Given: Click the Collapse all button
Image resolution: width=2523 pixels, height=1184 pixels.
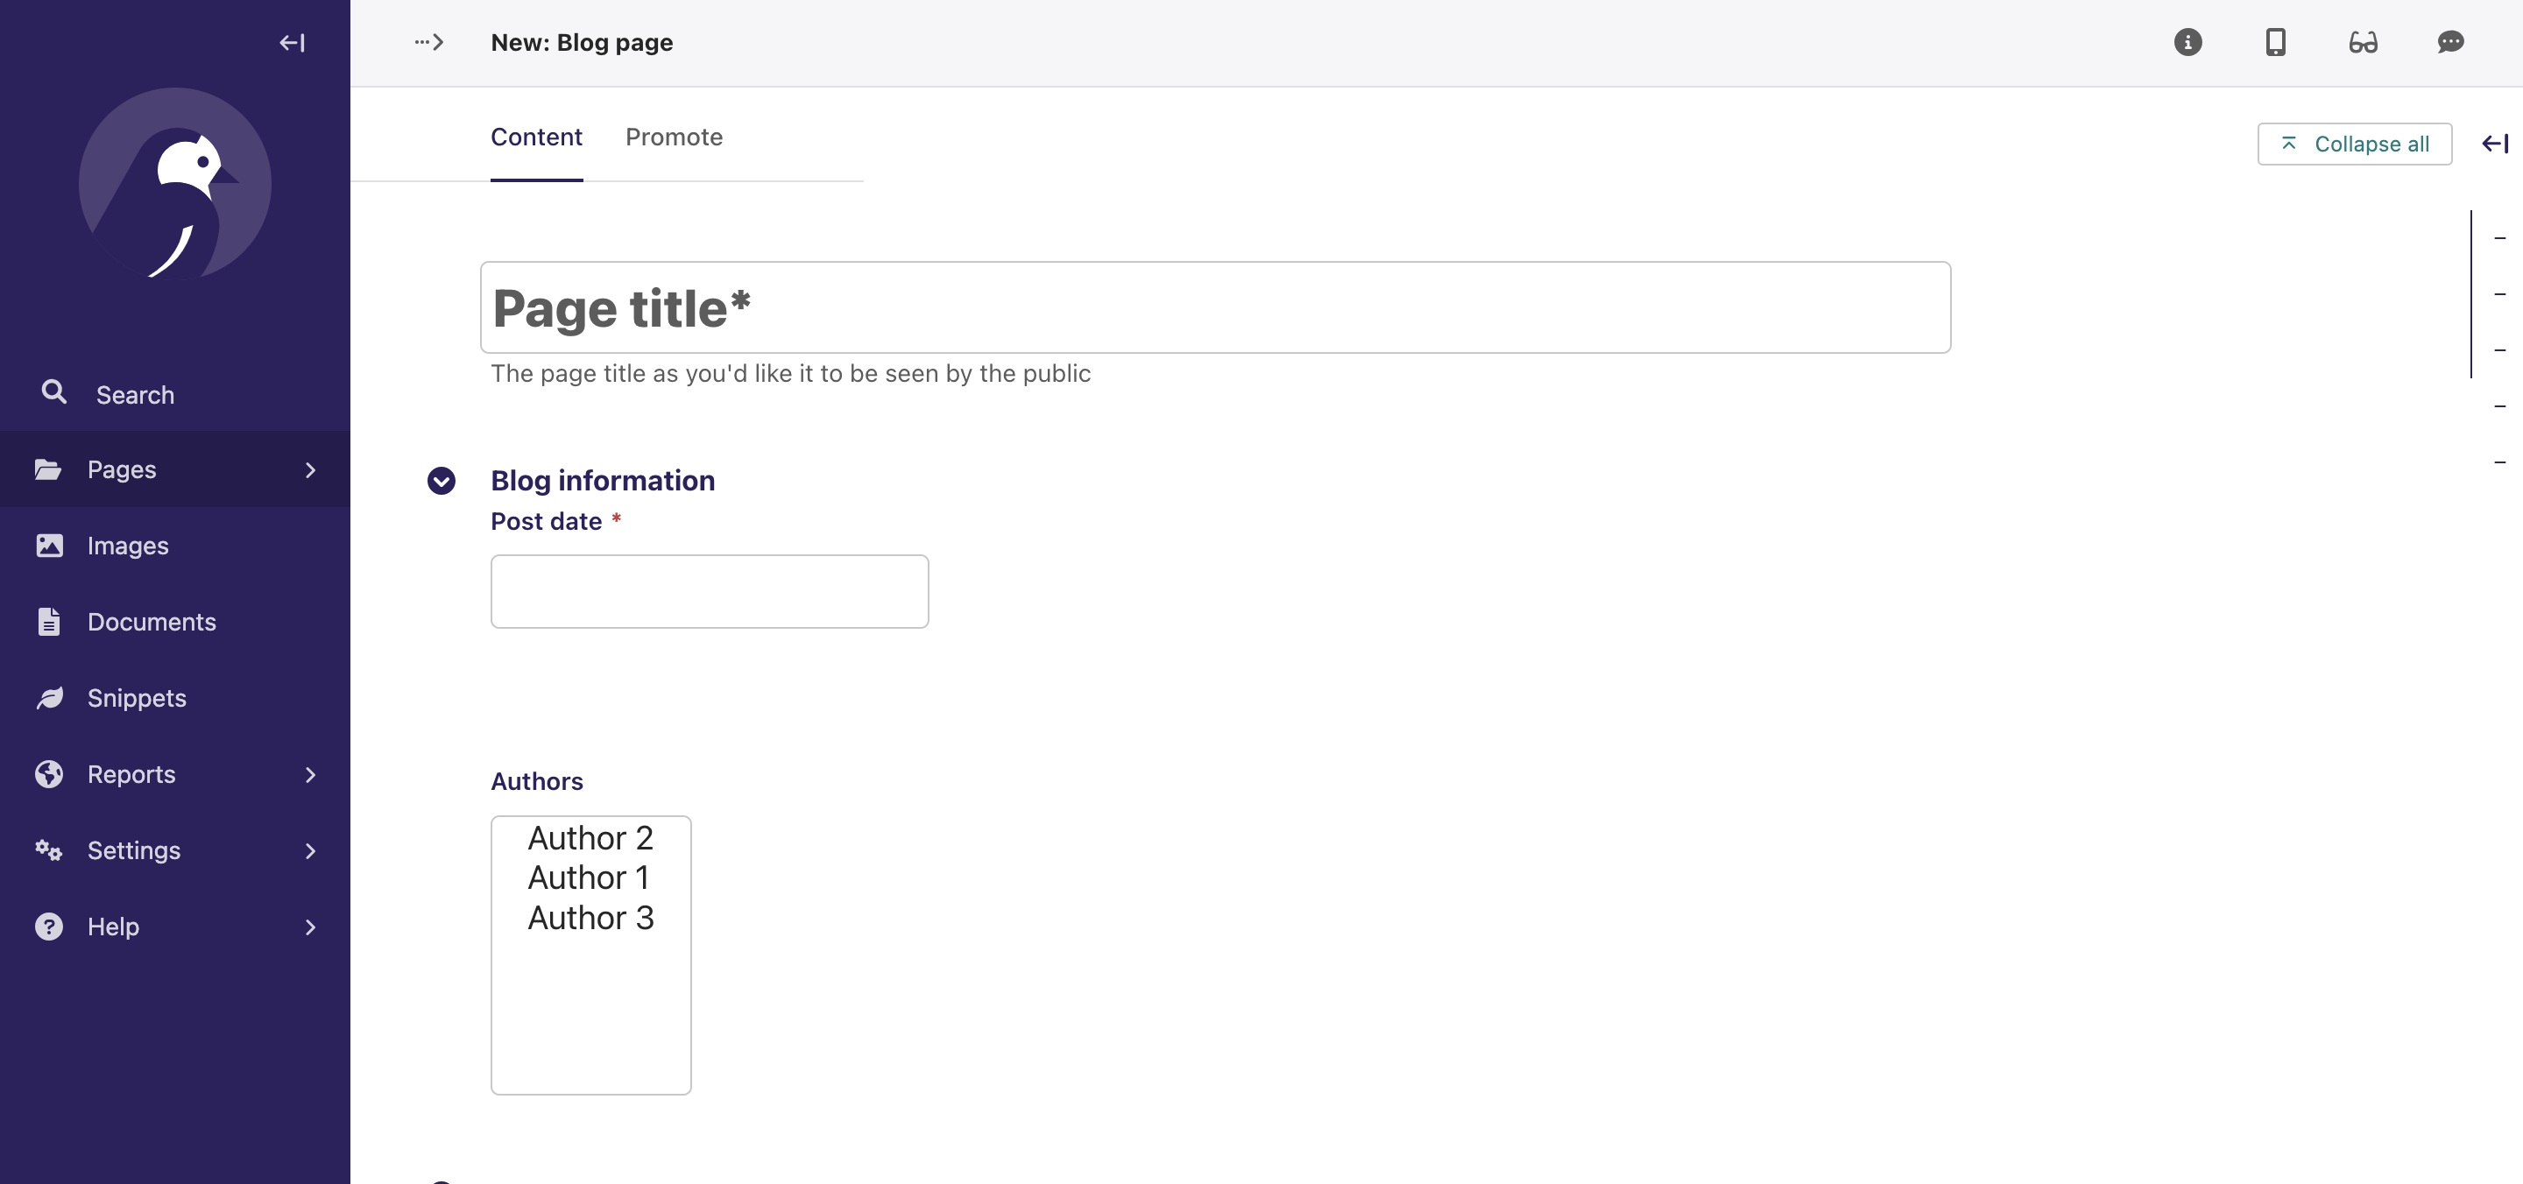Looking at the screenshot, I should [x=2355, y=143].
